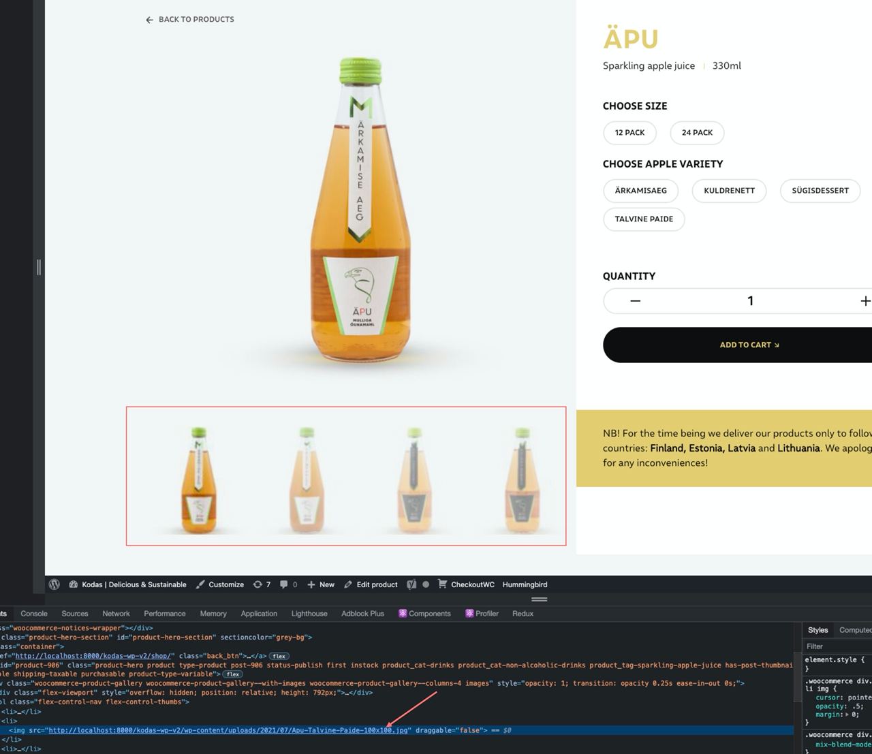Click the flex badge after back_btn anchor

pos(279,656)
